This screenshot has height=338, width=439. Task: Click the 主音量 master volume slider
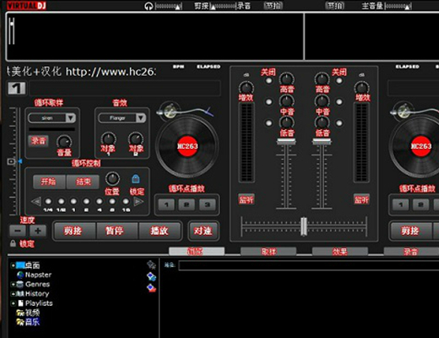(398, 6)
